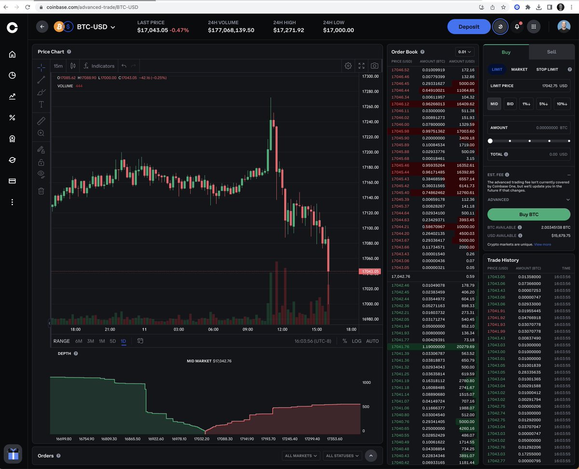Select the STOP LIMIT order type

[x=547, y=70]
